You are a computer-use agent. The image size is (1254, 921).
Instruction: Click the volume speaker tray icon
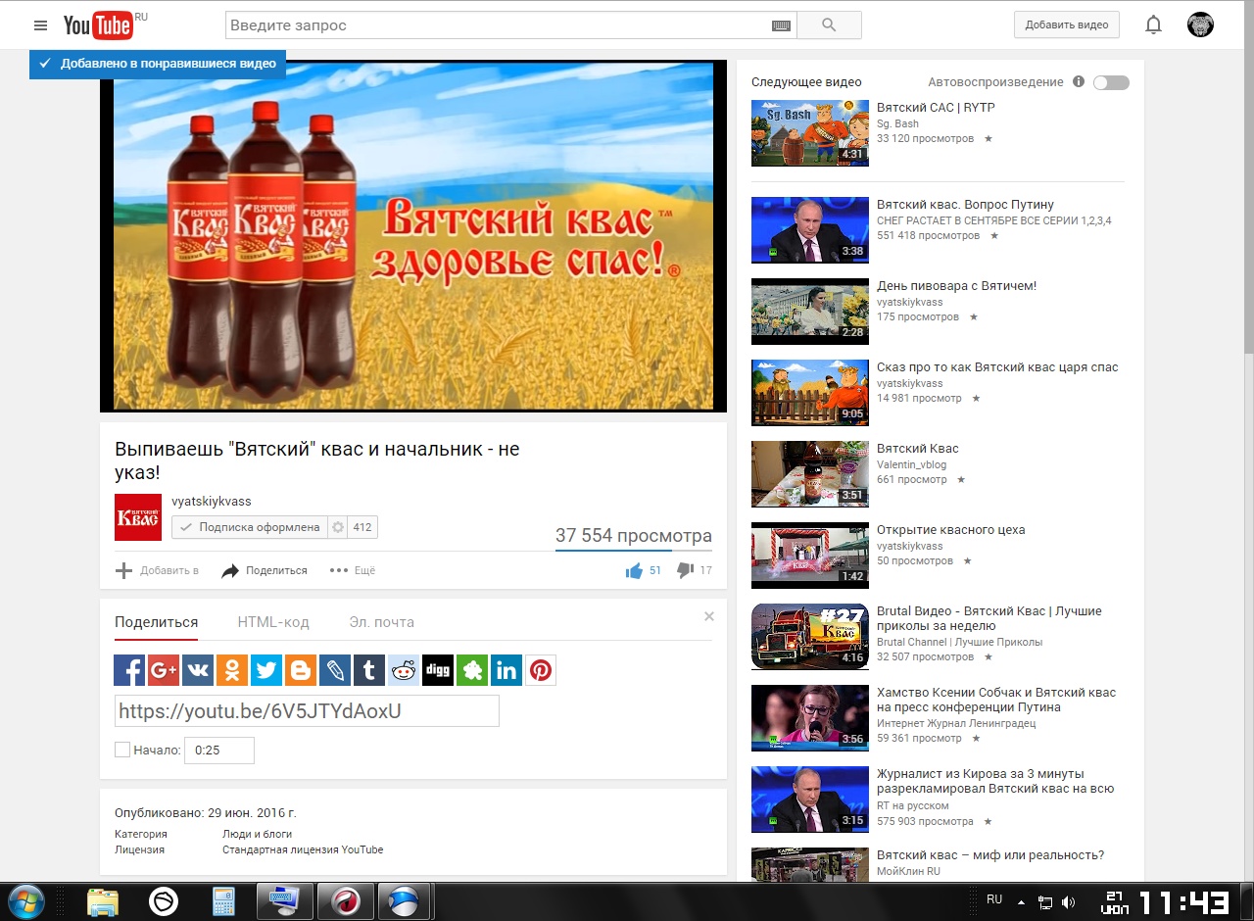coord(1068,902)
